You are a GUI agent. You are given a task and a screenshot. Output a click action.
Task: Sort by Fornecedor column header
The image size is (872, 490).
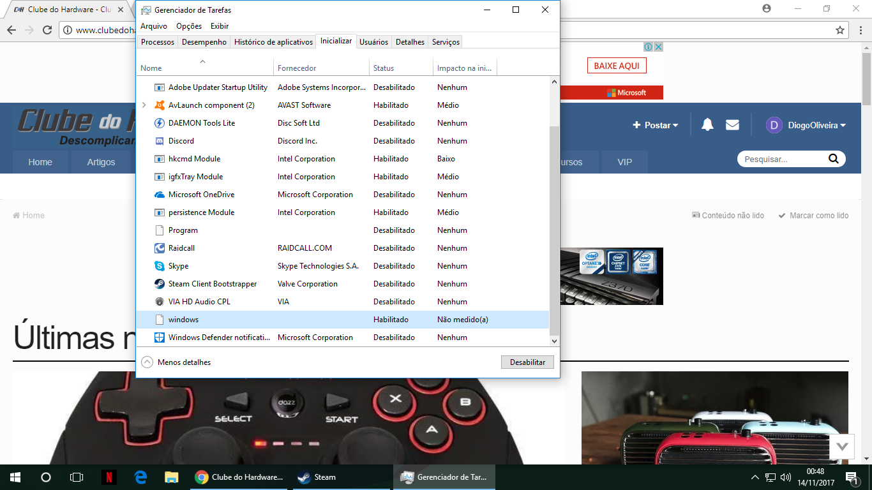322,68
